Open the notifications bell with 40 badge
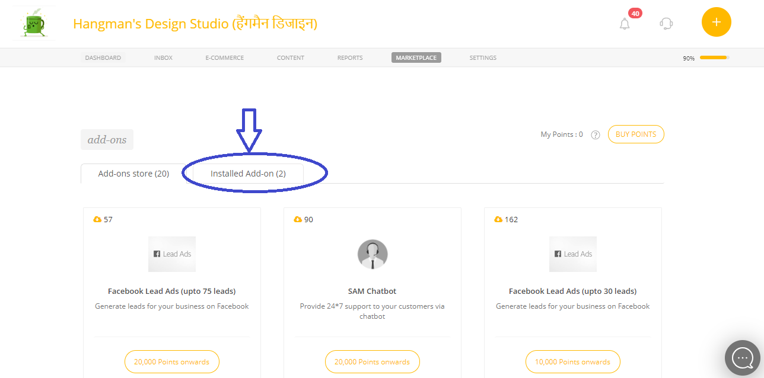 coord(625,24)
